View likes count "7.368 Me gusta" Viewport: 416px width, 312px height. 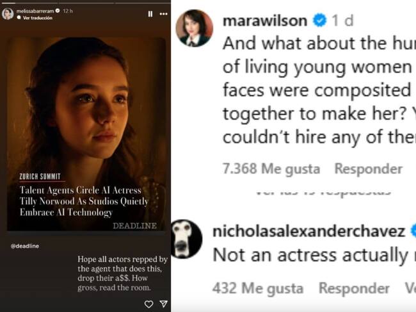[x=271, y=169]
